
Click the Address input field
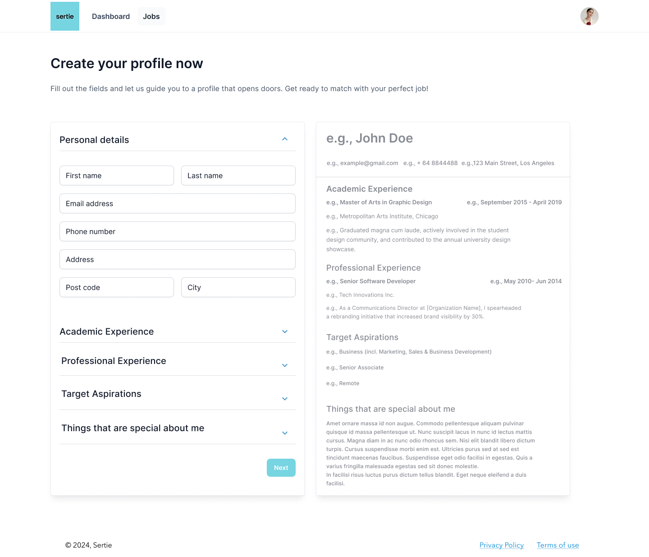[x=178, y=259]
